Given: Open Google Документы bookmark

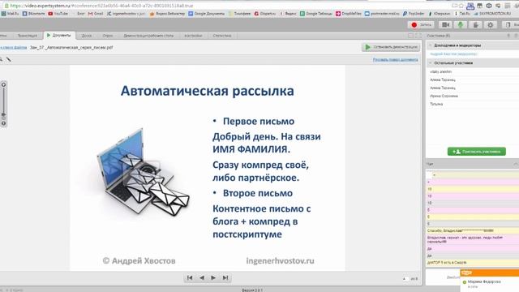Looking at the screenshot, I should [x=207, y=14].
